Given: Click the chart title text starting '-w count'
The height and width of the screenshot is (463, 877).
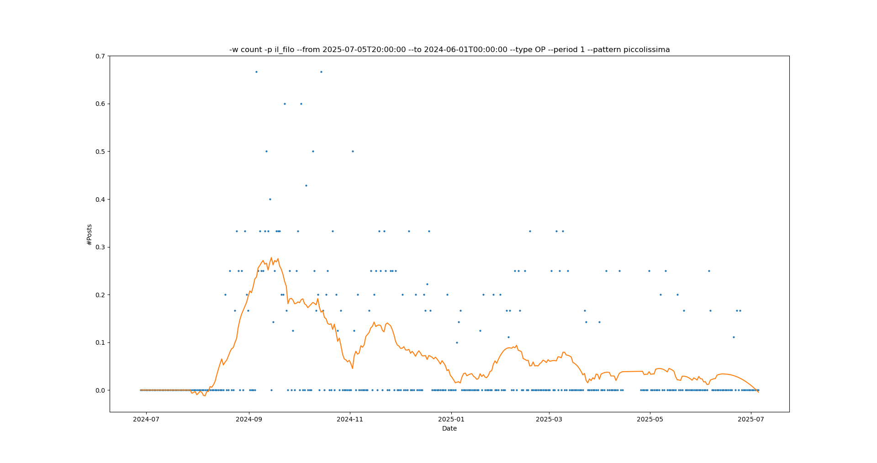Looking at the screenshot, I should point(449,50).
